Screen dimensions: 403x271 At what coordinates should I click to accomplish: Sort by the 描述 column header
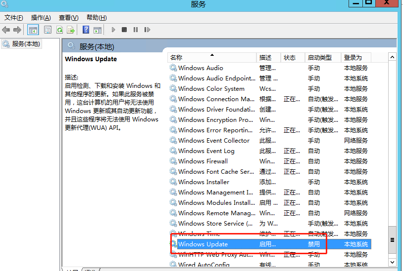click(x=268, y=58)
